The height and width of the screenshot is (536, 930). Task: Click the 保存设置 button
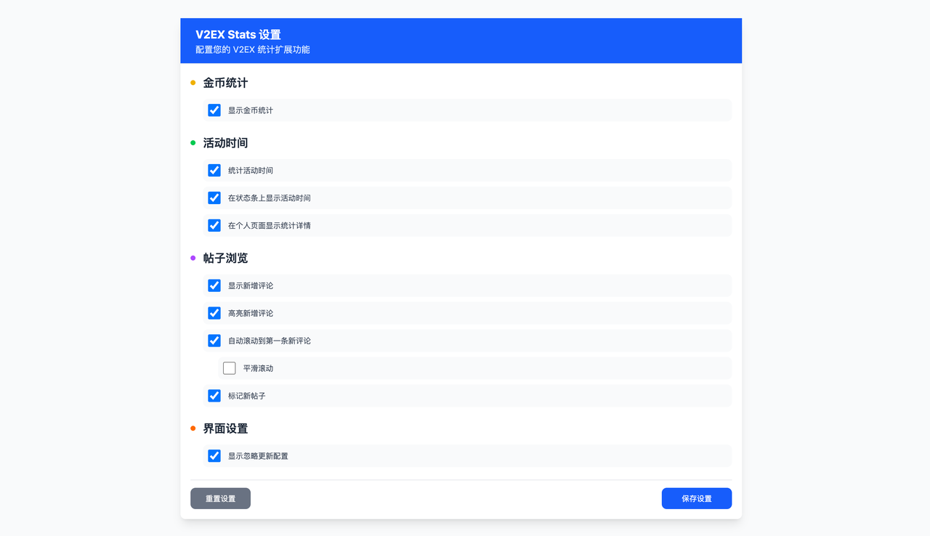(697, 498)
